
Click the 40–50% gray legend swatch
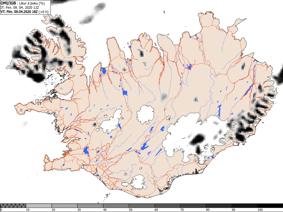coord(116,206)
